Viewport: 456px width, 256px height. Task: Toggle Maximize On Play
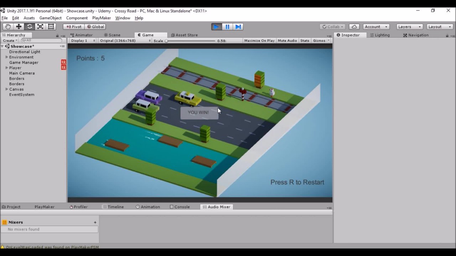[x=259, y=41]
